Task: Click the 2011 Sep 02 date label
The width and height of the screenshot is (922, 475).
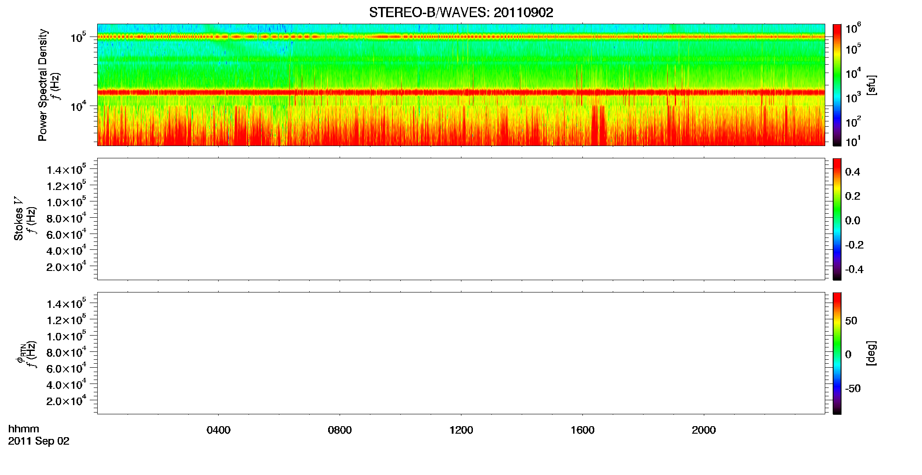Action: pyautogui.click(x=39, y=441)
